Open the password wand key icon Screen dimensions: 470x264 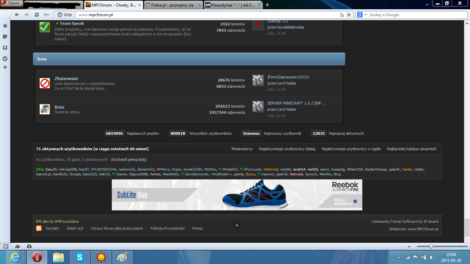coord(46,15)
